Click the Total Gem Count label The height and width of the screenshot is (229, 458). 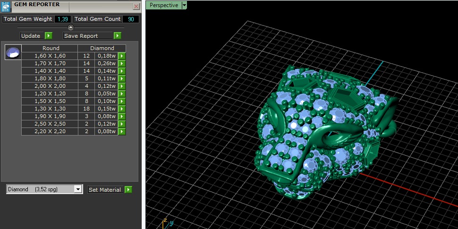point(98,19)
